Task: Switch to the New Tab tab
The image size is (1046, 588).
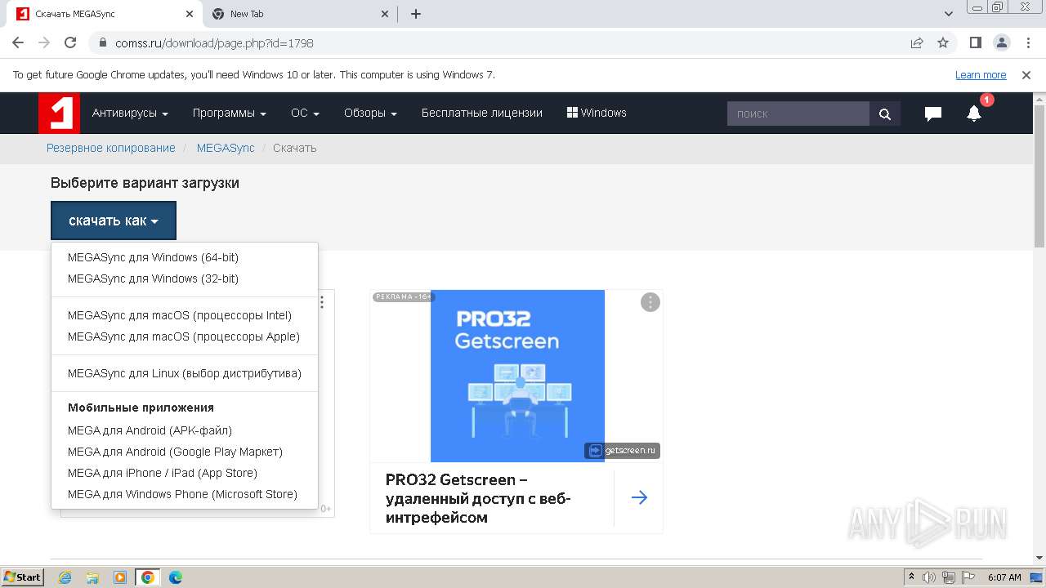Action: pos(299,14)
